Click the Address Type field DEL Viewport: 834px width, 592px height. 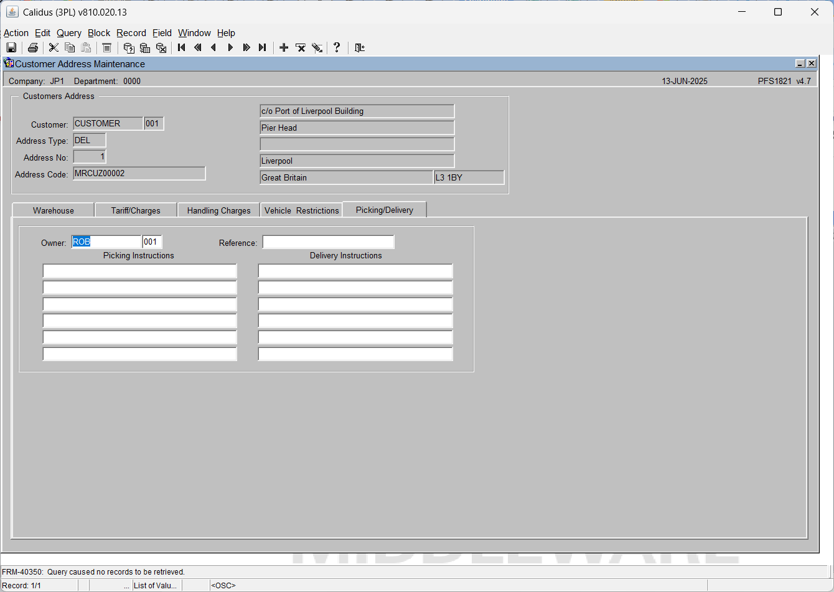90,140
